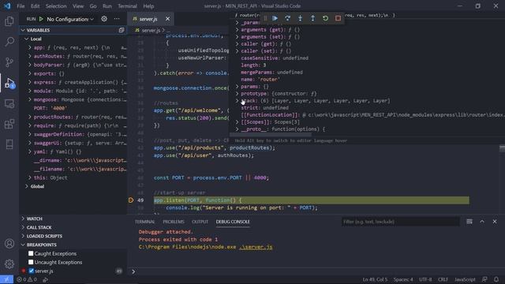Viewport: 505px width, 284px height.
Task: Expand the stack array in hover popup
Action: [238, 101]
